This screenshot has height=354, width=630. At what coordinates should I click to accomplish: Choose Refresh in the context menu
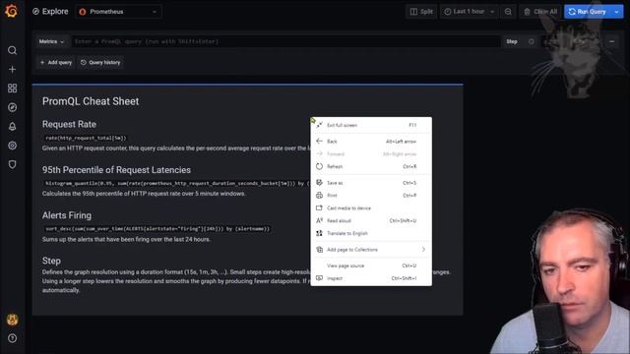tap(371, 166)
